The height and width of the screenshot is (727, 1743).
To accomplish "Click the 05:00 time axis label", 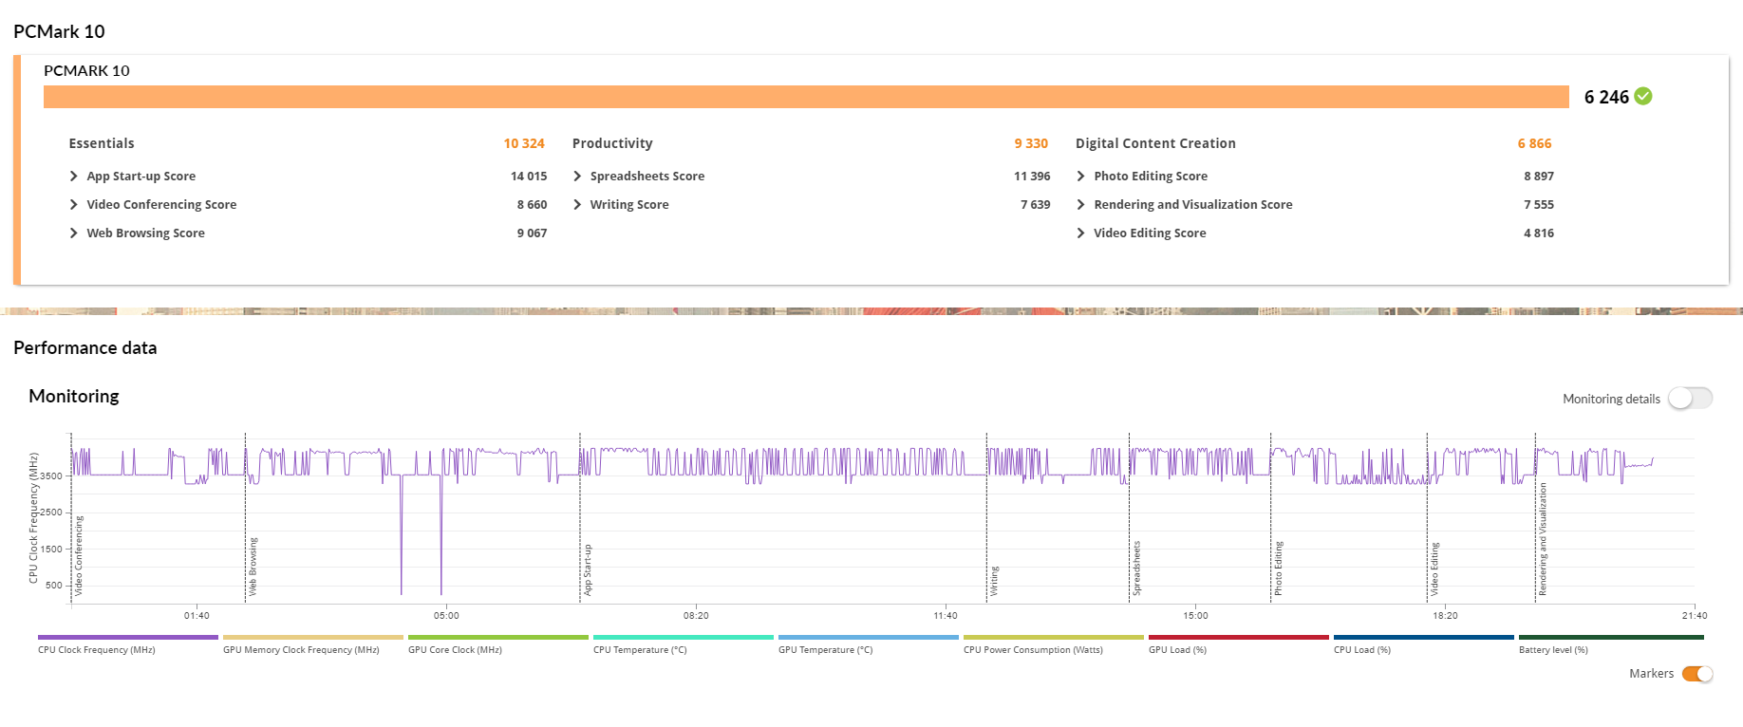I will (x=446, y=616).
